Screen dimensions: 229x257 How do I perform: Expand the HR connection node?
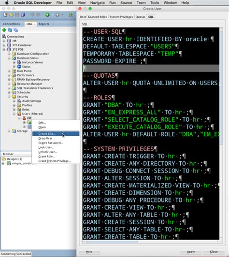(4, 41)
